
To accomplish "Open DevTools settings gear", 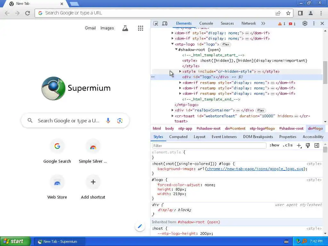I will 305,23.
